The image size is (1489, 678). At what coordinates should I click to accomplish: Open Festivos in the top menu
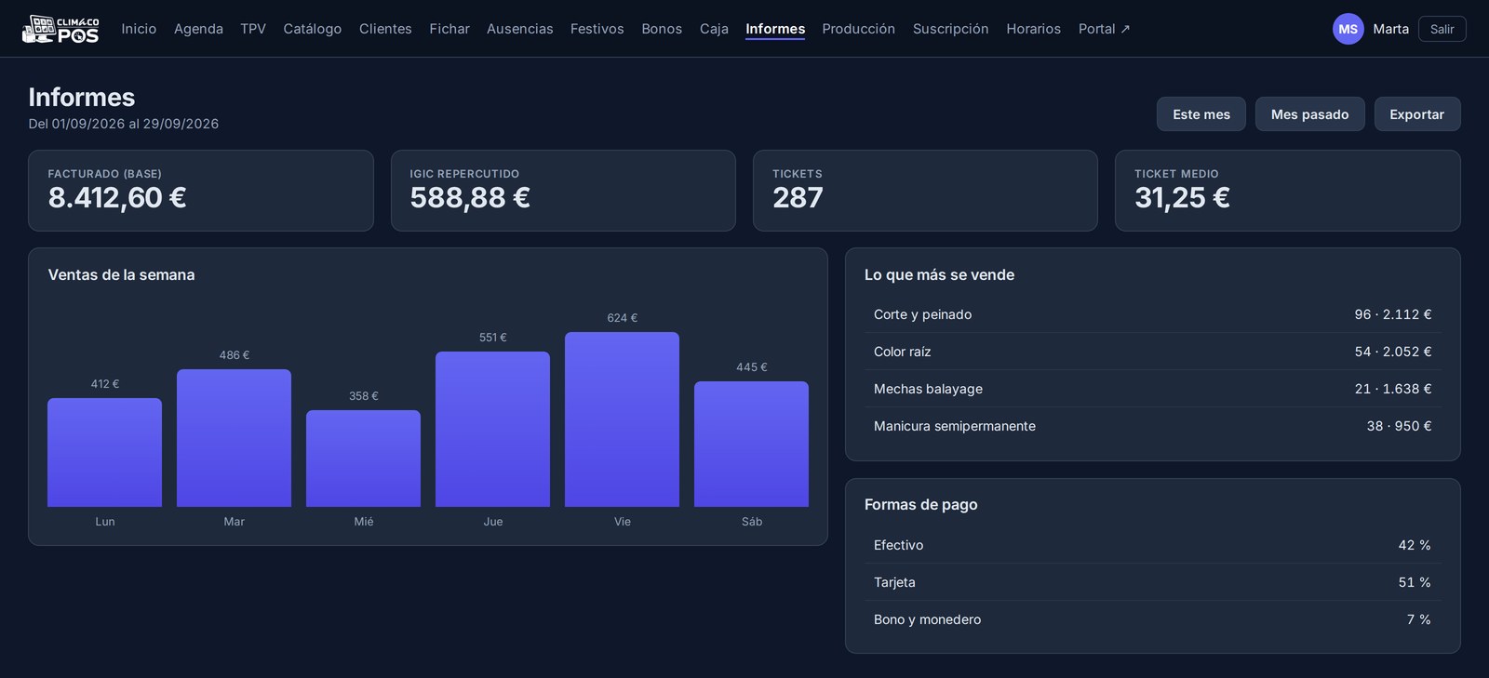(597, 29)
